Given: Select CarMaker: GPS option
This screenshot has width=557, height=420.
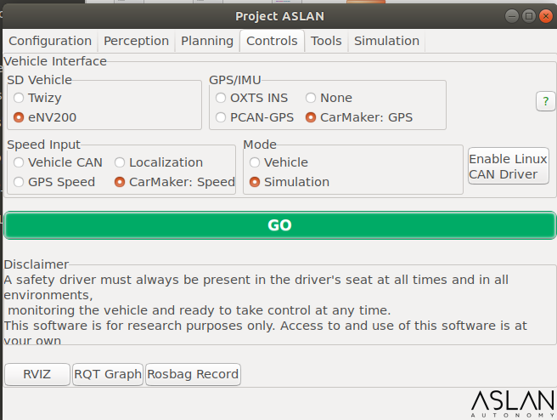Looking at the screenshot, I should click(359, 117).
